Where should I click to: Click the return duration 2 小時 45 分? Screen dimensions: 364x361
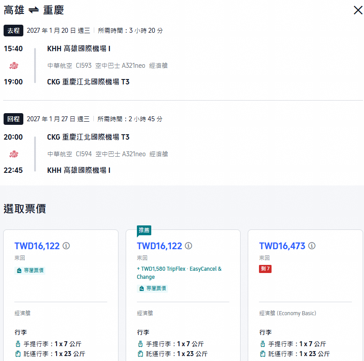(x=145, y=119)
